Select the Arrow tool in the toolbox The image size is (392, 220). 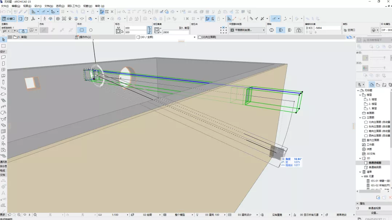tap(3, 39)
